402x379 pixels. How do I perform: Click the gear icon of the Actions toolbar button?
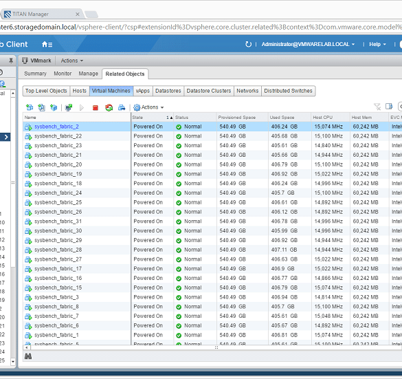click(137, 107)
